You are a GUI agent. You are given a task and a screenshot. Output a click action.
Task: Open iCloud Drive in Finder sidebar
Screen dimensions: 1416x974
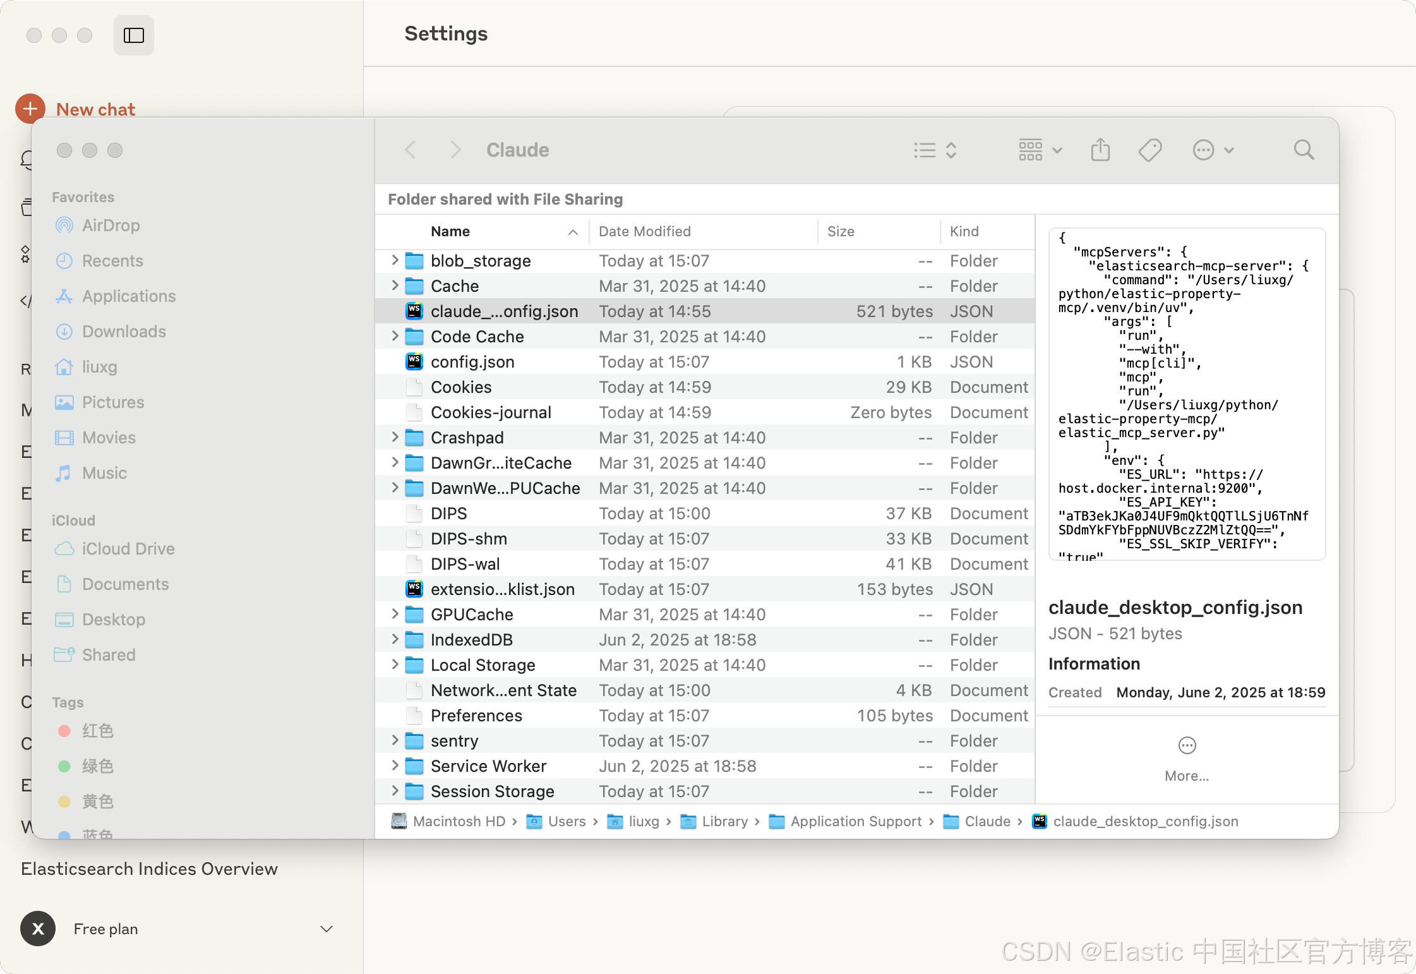pos(115,549)
